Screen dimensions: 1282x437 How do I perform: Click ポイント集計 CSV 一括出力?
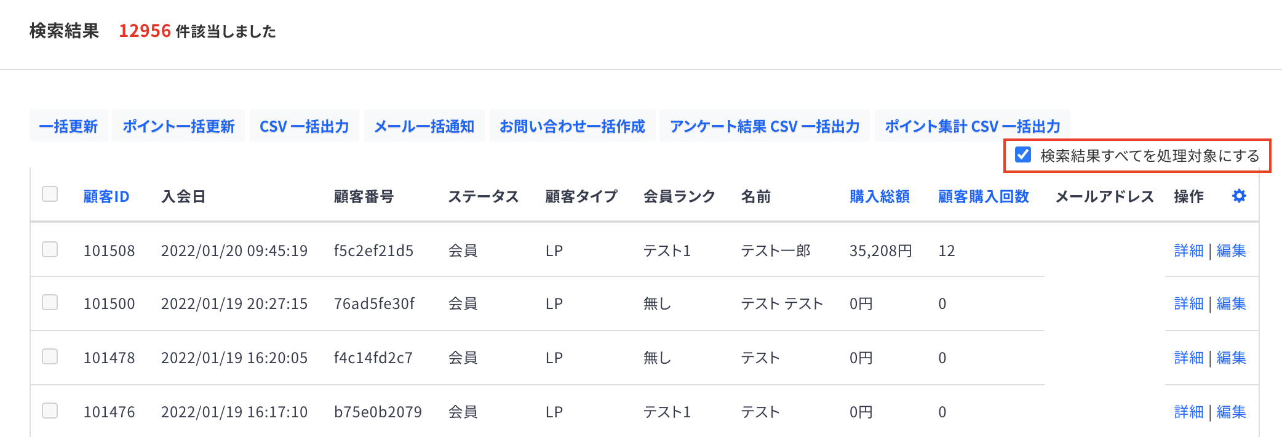973,126
